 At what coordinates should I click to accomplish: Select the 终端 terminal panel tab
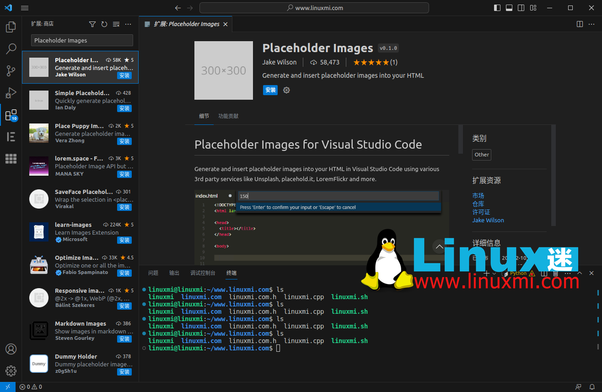pyautogui.click(x=231, y=273)
